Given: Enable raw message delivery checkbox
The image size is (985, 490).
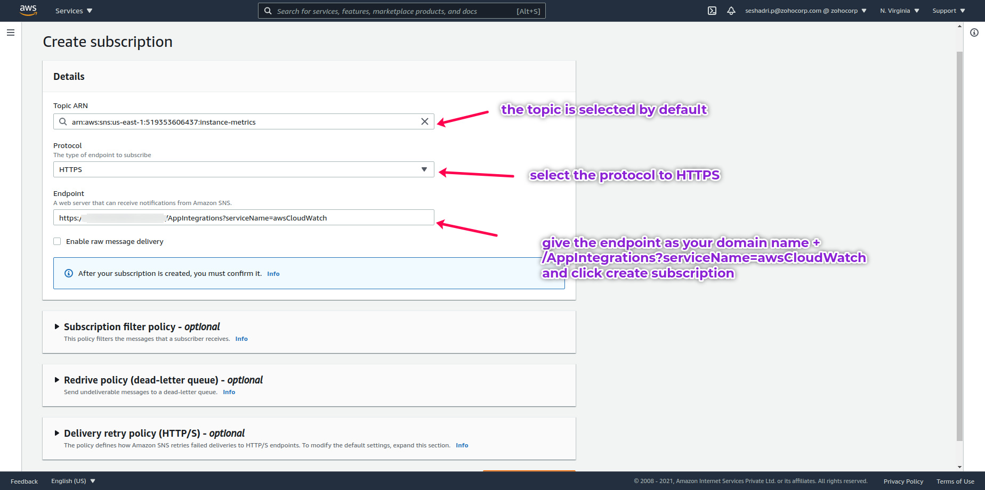Looking at the screenshot, I should coord(57,241).
